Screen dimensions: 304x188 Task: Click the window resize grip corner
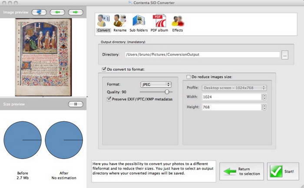(x=302, y=186)
